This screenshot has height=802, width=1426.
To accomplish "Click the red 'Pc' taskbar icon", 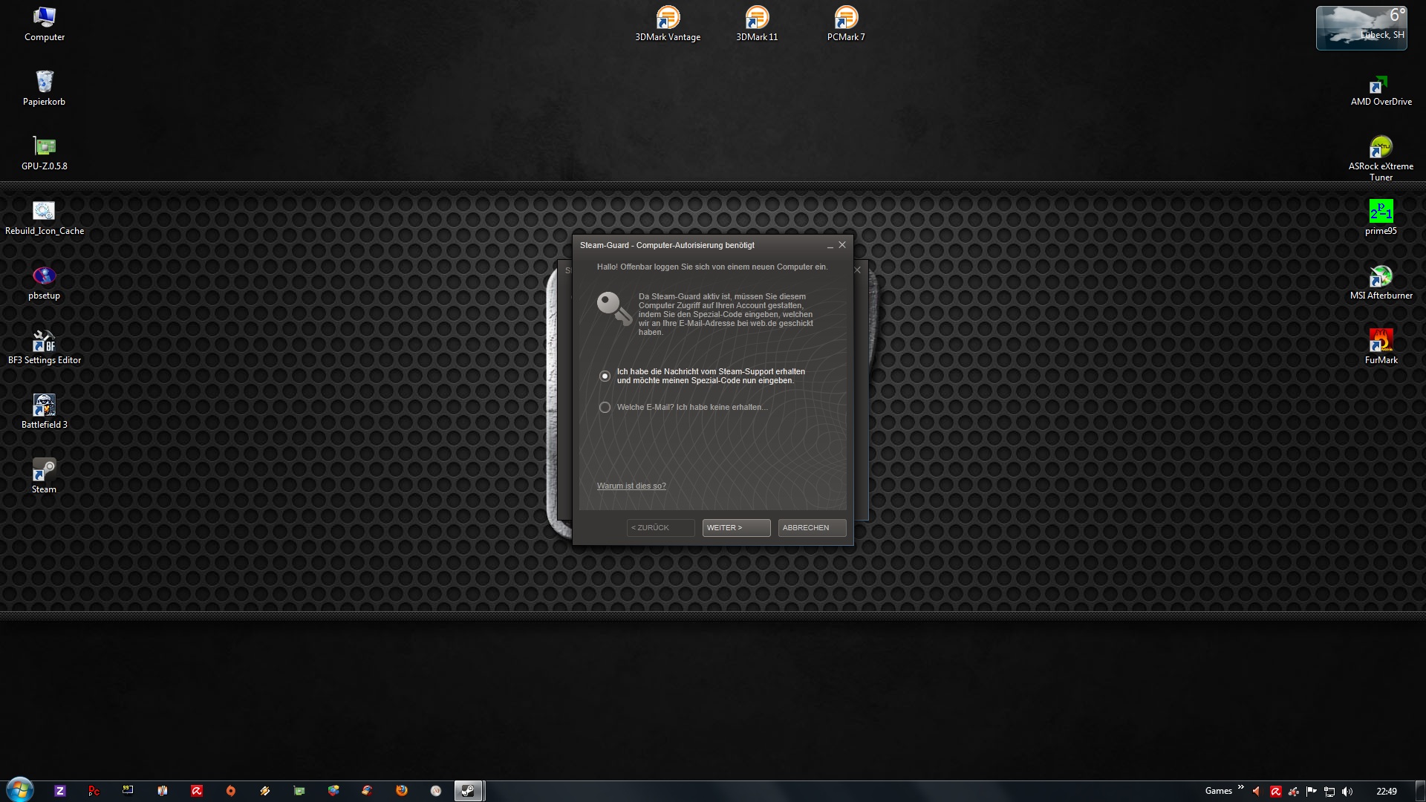I will (x=94, y=791).
